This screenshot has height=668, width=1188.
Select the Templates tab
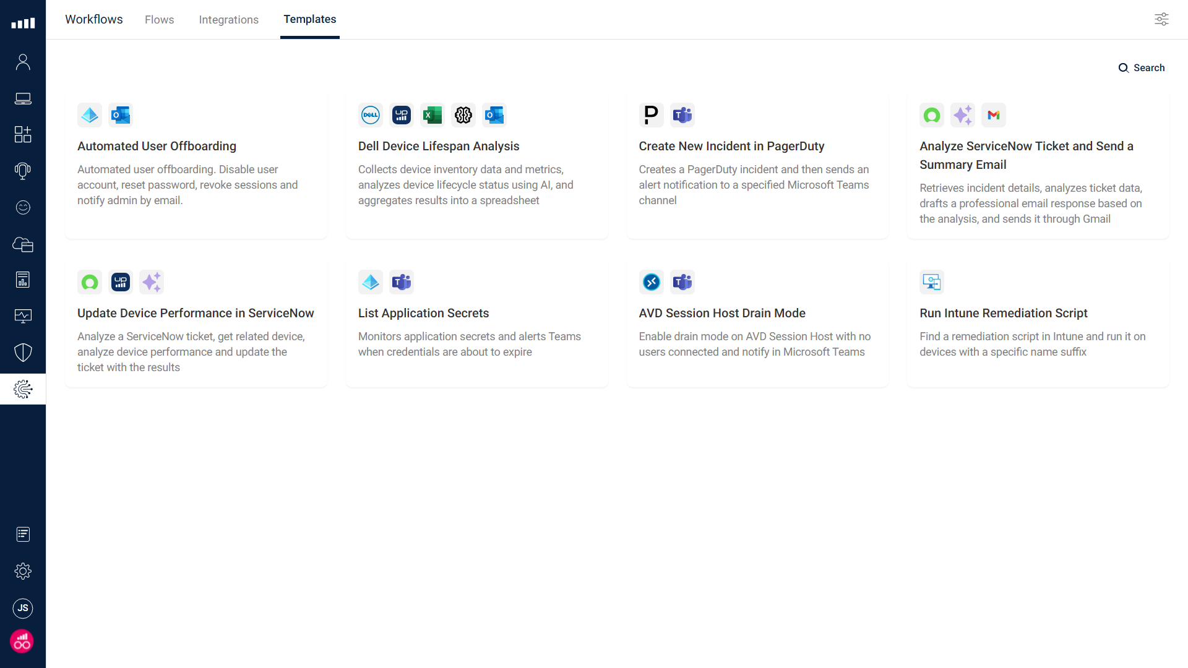(309, 20)
